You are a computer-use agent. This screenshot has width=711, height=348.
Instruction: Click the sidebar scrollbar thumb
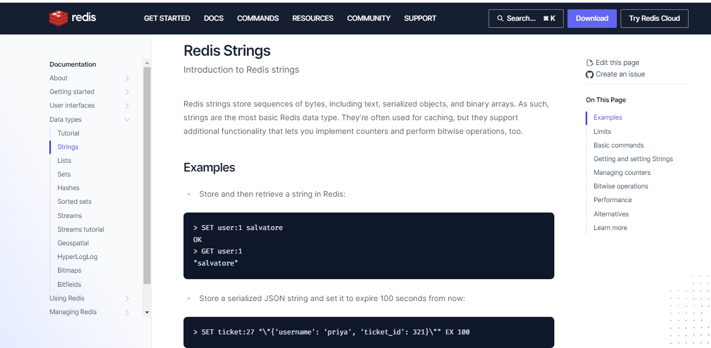point(147,175)
